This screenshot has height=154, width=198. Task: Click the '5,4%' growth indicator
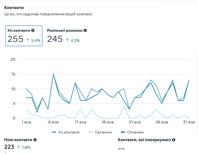[33, 40]
